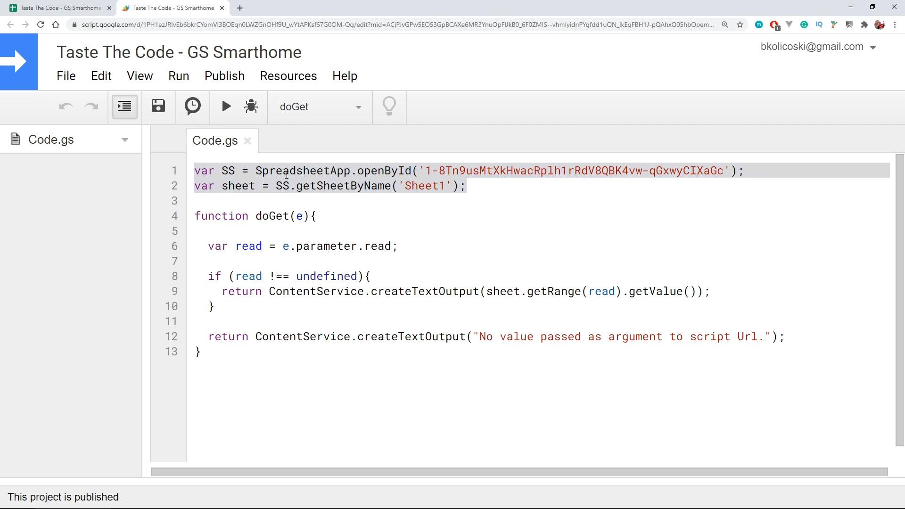Screen dimensions: 905x509
Task: Click the spreadsheet ID string on line 1
Action: pos(574,171)
